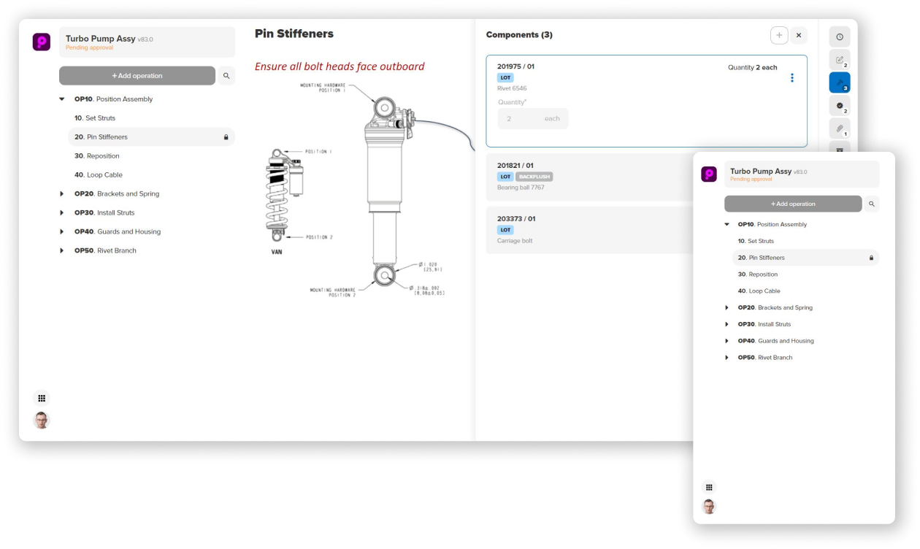Select 20. Pin Stiffeners in front panel
This screenshot has height=549, width=920.
tap(806, 258)
